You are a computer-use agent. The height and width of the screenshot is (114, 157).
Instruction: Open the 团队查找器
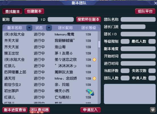click(40, 110)
